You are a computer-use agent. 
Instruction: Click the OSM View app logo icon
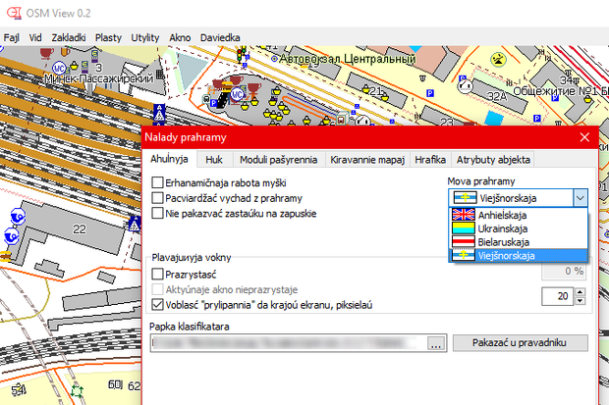pyautogui.click(x=13, y=11)
